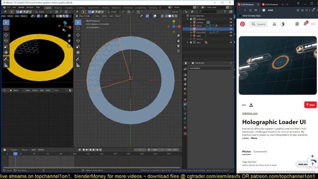Open Pinterest notifications bell icon

tap(306, 24)
